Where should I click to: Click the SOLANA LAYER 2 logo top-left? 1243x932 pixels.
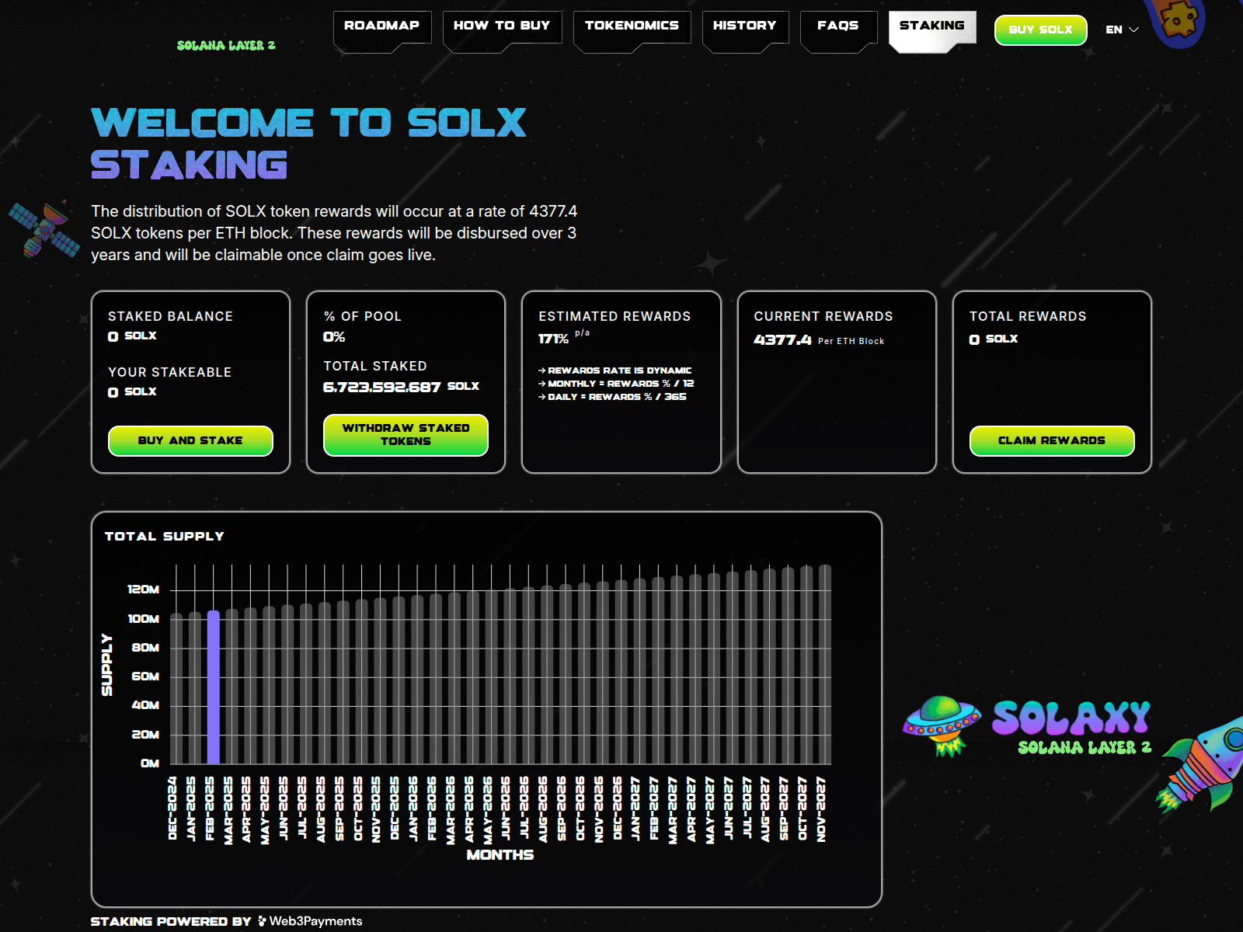click(x=225, y=44)
